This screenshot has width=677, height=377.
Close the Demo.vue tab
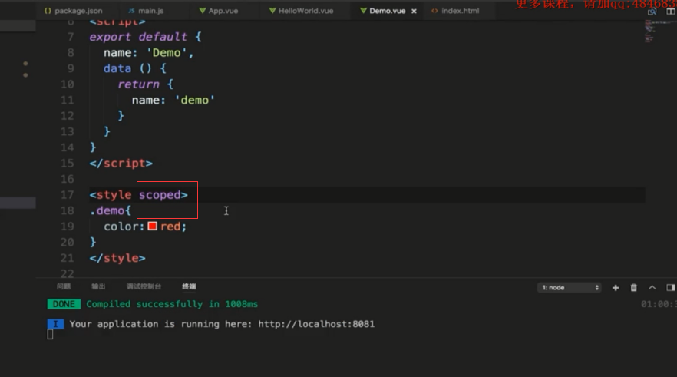click(414, 12)
